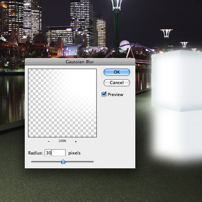Screen dimensions: 202x202
Task: Click the Gaussian Blur title bar
Action: coord(80,62)
